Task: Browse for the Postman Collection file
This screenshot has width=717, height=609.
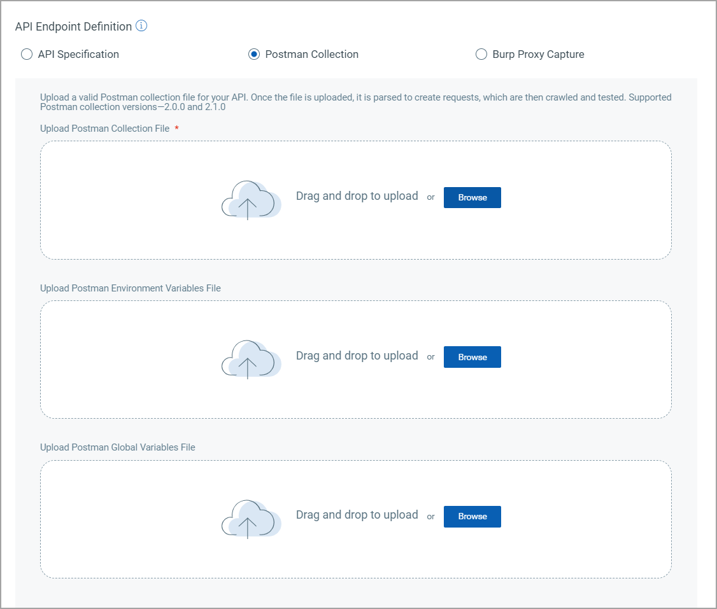Action: tap(472, 197)
